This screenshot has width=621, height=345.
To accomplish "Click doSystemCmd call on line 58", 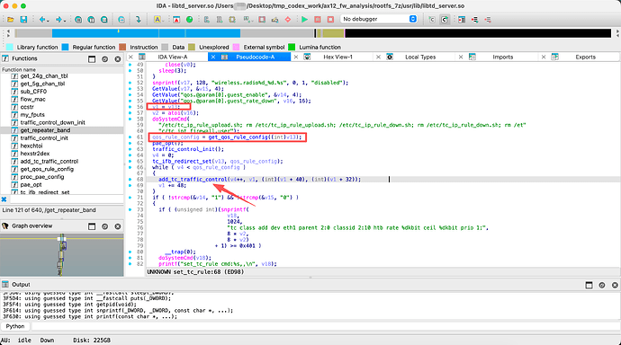I will pos(169,119).
